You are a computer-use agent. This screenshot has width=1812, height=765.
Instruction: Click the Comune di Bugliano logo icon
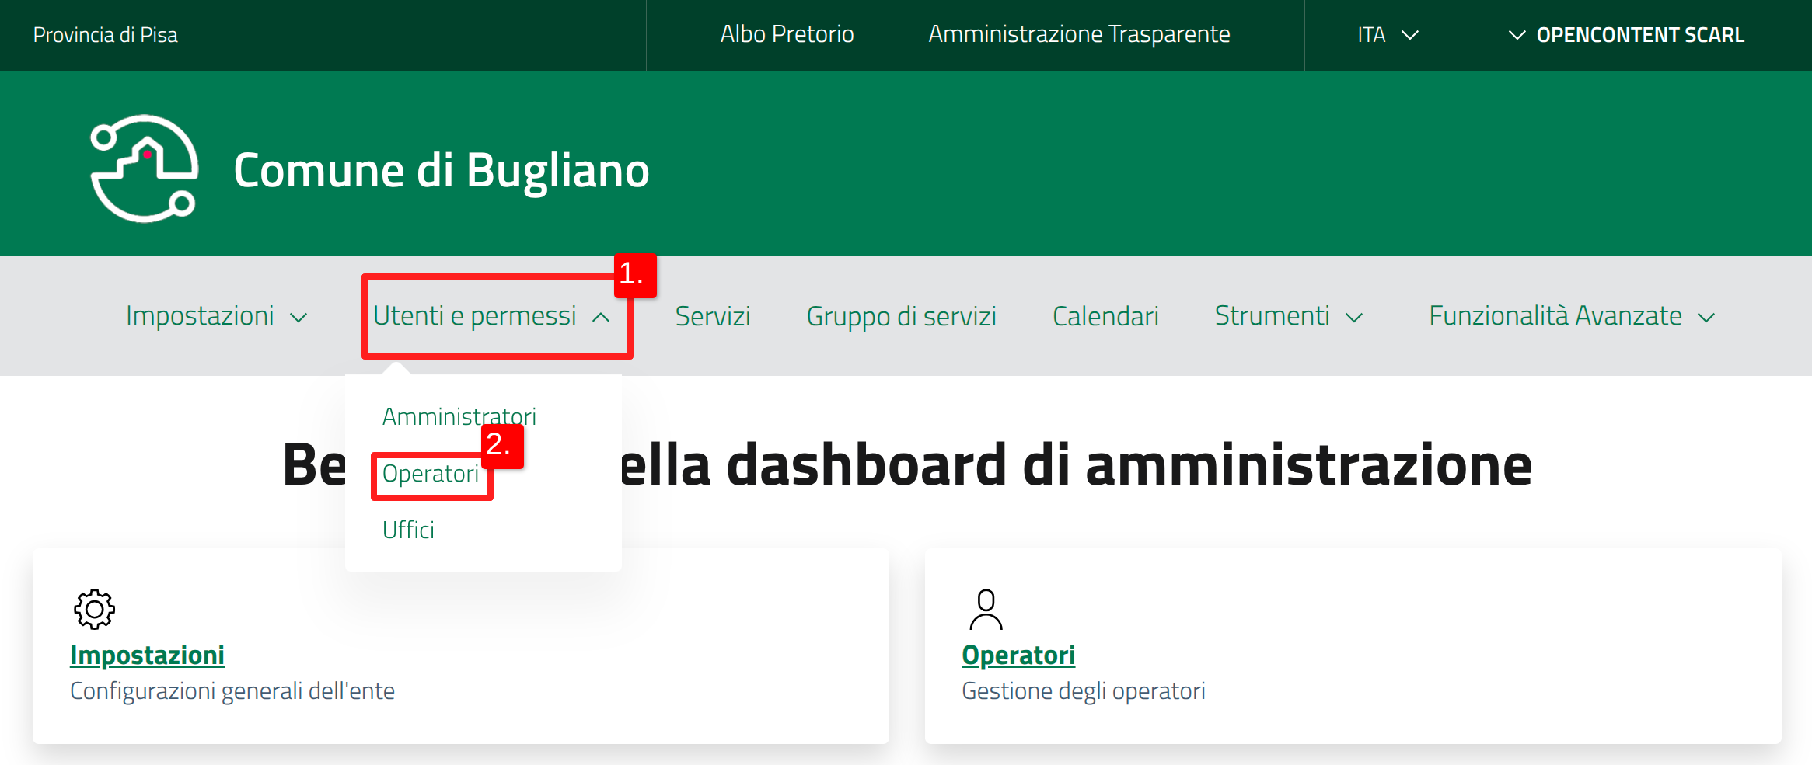pyautogui.click(x=145, y=169)
